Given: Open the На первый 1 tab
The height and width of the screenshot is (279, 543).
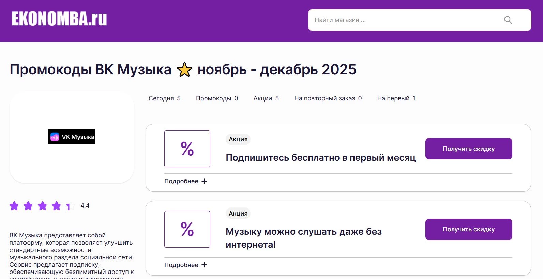Looking at the screenshot, I should click(x=396, y=98).
